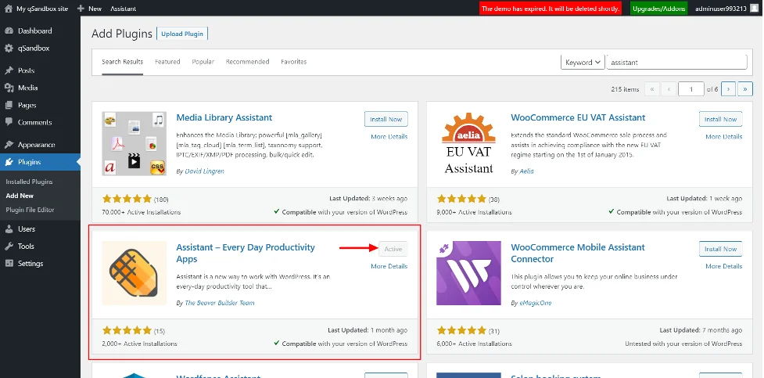Image resolution: width=764 pixels, height=378 pixels.
Task: Click the My qSandbox site link
Action: (42, 9)
